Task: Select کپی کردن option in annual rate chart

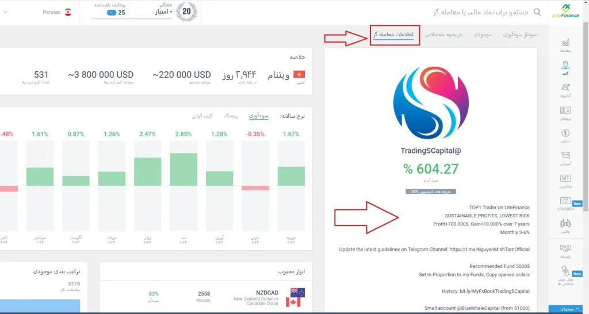Action: click(202, 116)
